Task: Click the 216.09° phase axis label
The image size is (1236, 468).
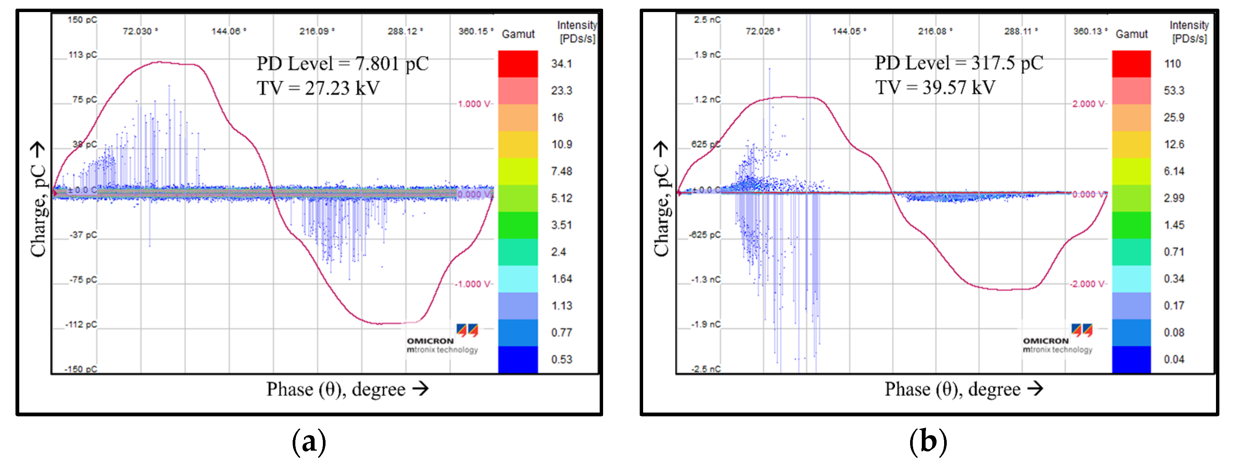Action: tap(317, 31)
